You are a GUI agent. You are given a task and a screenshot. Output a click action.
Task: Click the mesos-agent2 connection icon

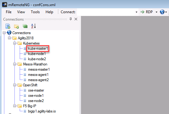point(25,80)
